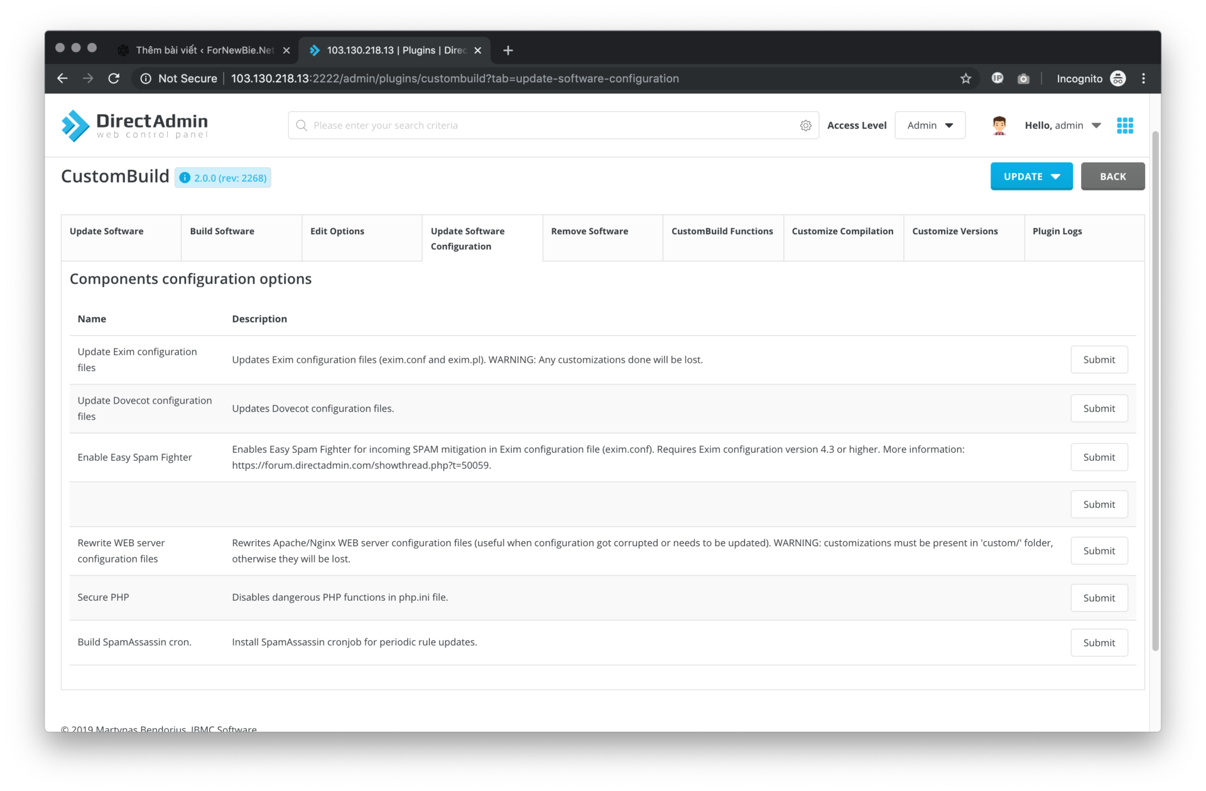Switch to Update Software tab

(x=121, y=238)
